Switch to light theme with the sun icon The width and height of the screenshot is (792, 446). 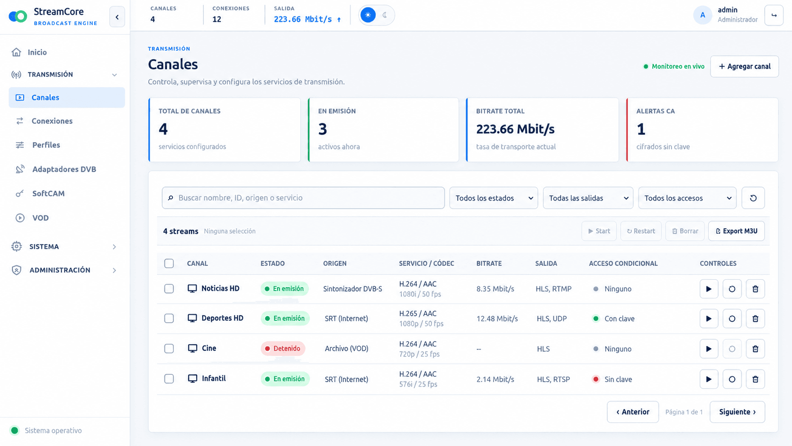[x=368, y=15]
